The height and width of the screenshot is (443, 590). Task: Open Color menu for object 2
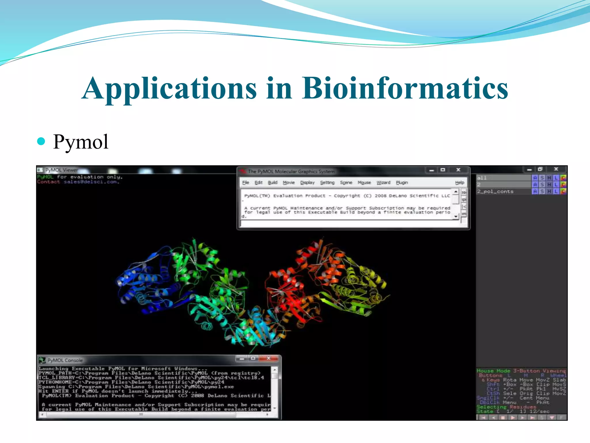(x=563, y=185)
